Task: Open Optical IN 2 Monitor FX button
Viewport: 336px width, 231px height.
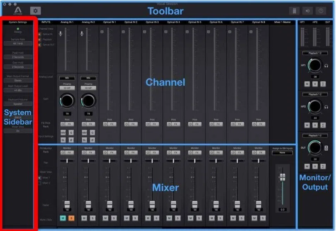Action: click(x=133, y=152)
